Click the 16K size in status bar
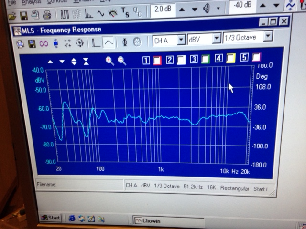The width and height of the screenshot is (306, 229). click(211, 187)
